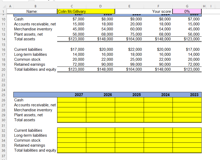This screenshot has width=220, height=160.
Task: Click the yellow Total liabilities and equity cell under 2023
Action: [187, 150]
